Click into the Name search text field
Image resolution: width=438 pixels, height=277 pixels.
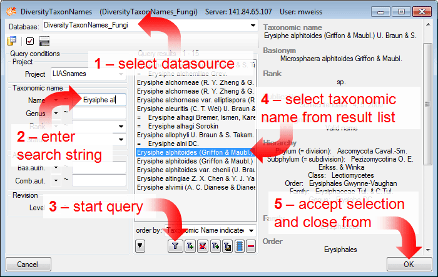(103, 100)
